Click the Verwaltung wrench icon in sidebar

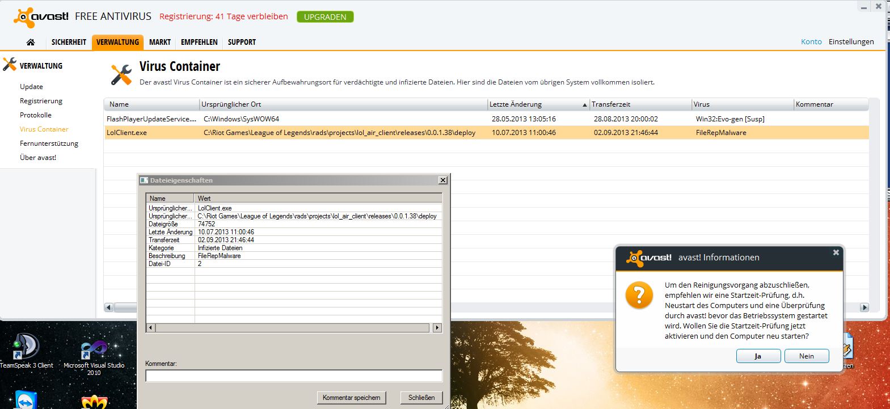click(10, 64)
